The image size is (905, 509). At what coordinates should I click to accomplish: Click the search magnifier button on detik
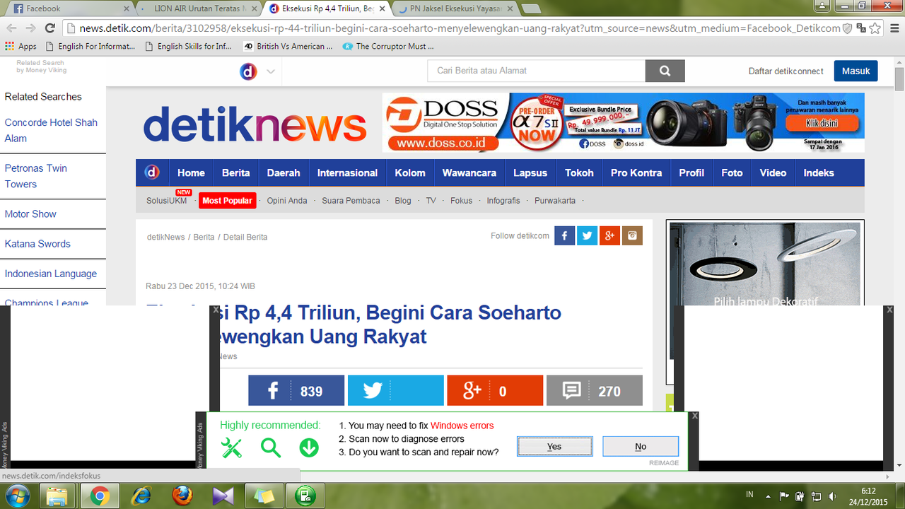coord(665,71)
